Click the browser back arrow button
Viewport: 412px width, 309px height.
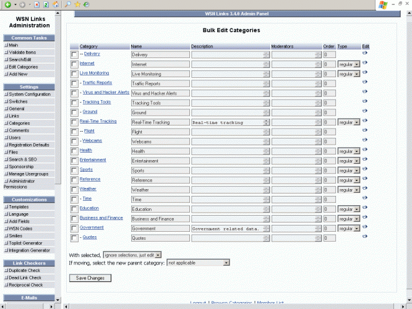[7, 4]
